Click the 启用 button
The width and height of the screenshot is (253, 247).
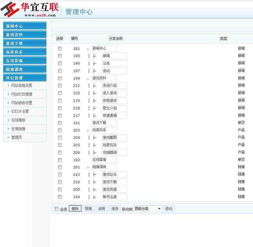coord(102,209)
